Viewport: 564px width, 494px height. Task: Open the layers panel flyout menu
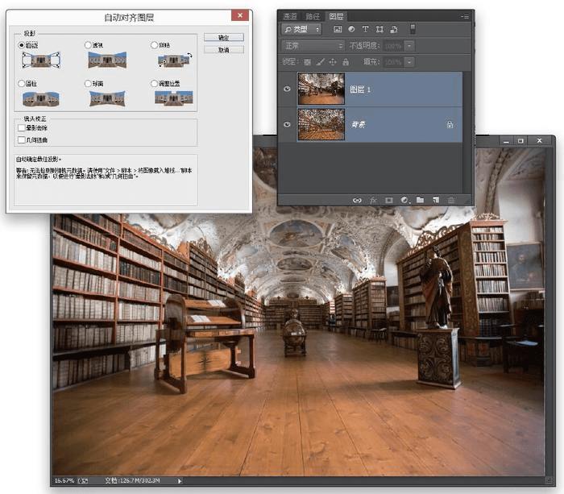[465, 16]
